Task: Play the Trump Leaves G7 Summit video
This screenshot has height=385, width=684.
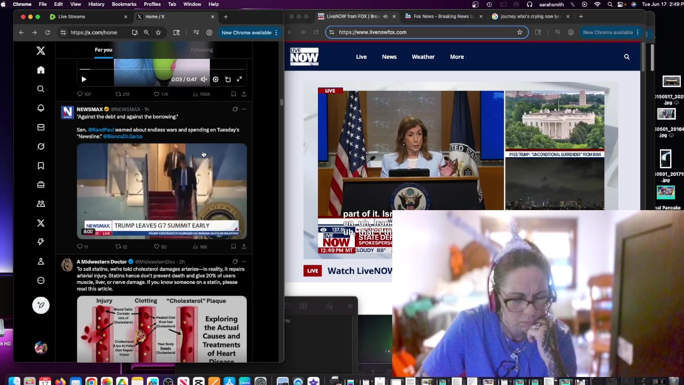Action: tap(162, 191)
